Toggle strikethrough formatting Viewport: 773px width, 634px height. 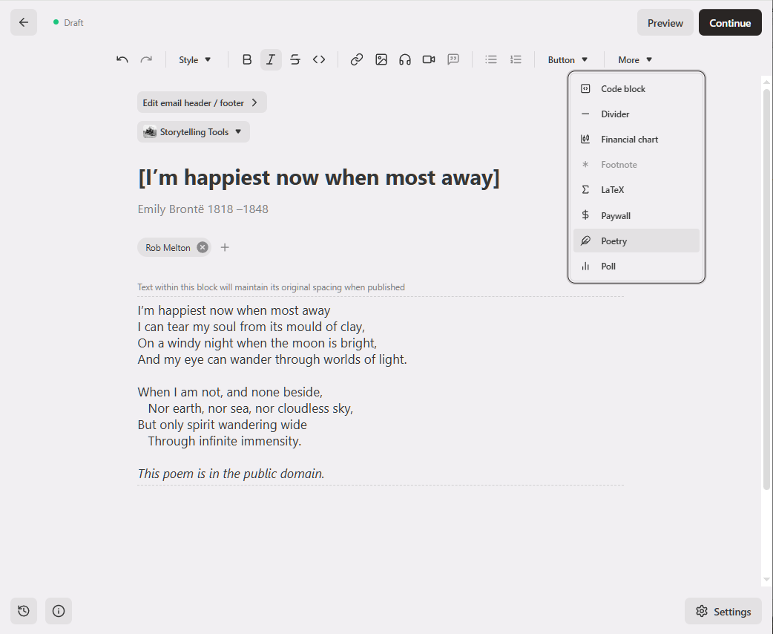point(295,59)
